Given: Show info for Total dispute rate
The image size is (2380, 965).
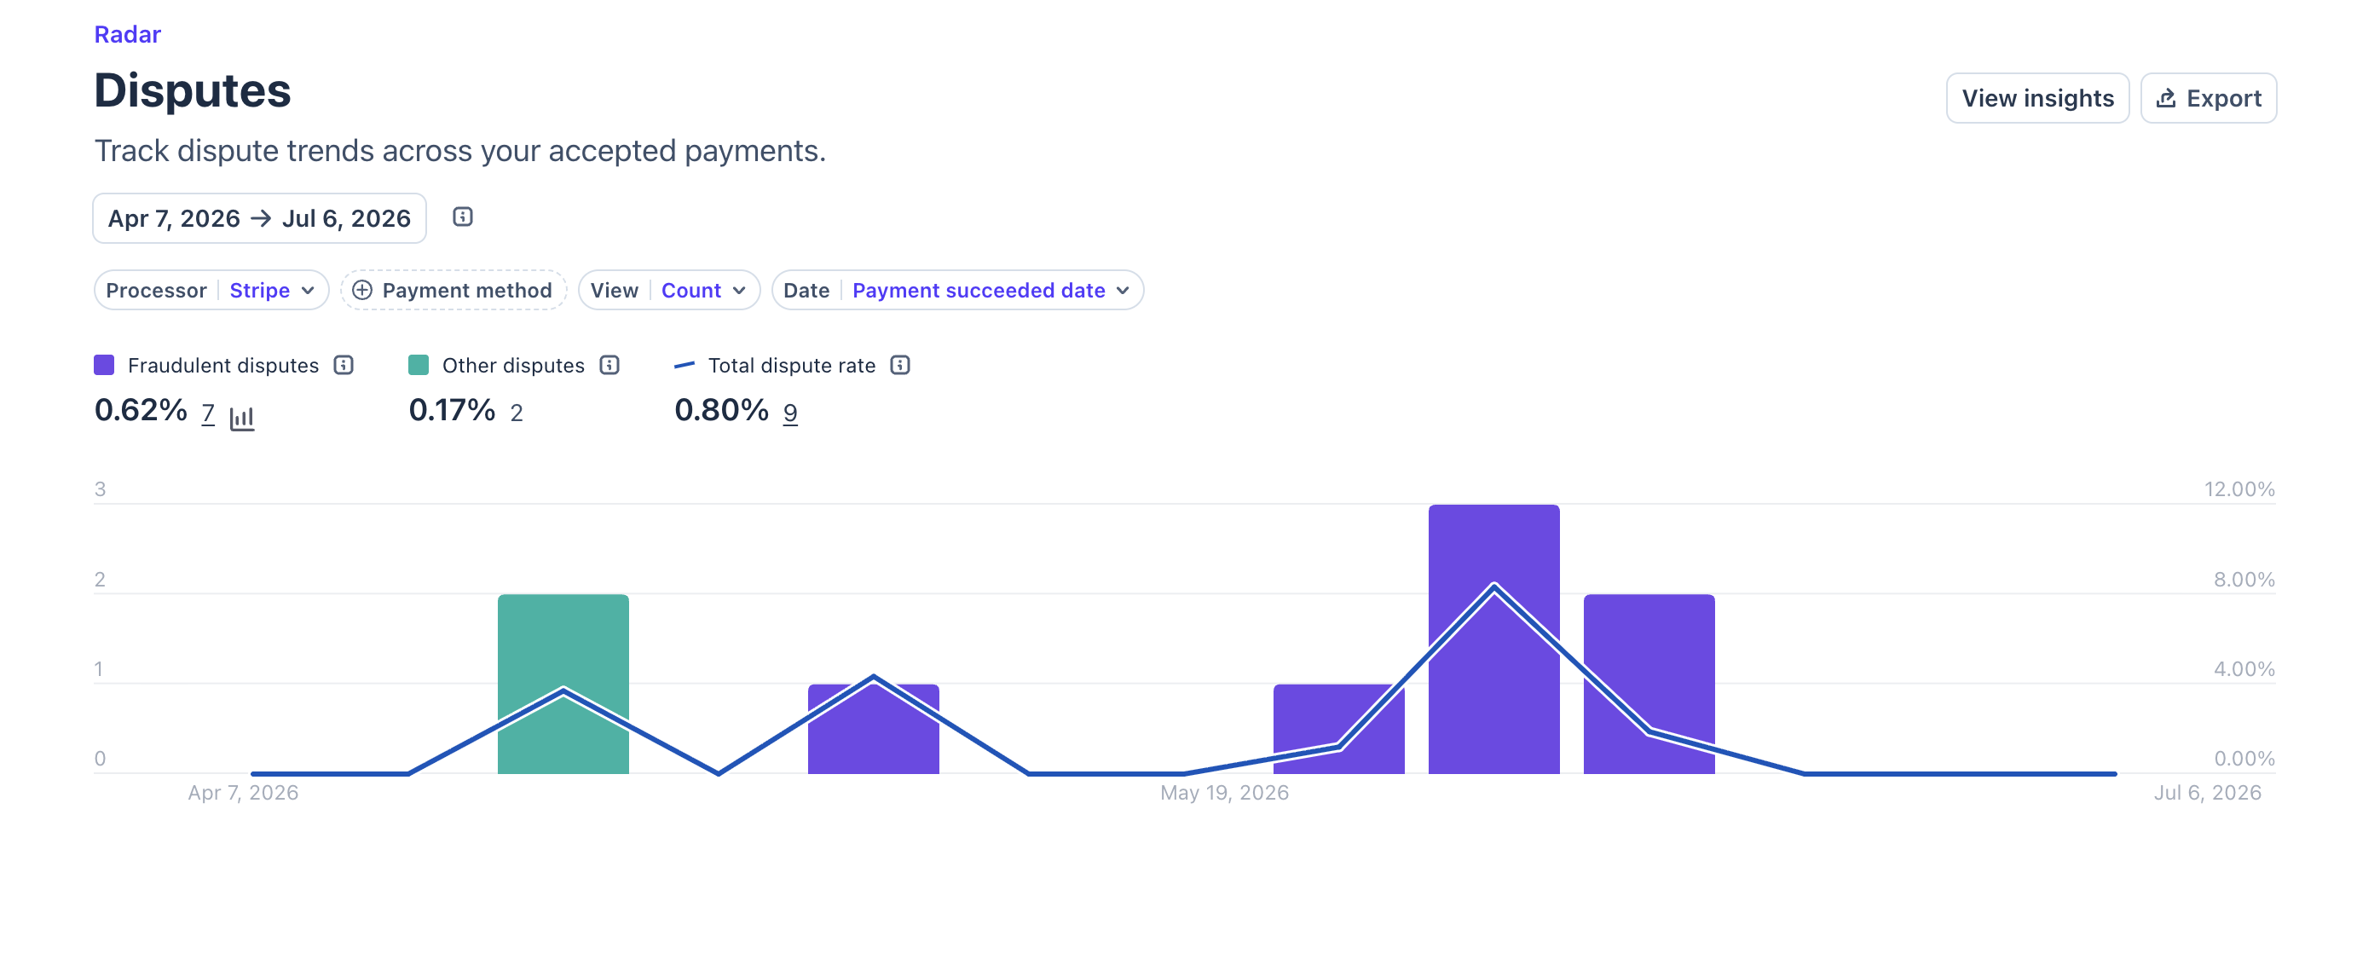Looking at the screenshot, I should coord(901,365).
